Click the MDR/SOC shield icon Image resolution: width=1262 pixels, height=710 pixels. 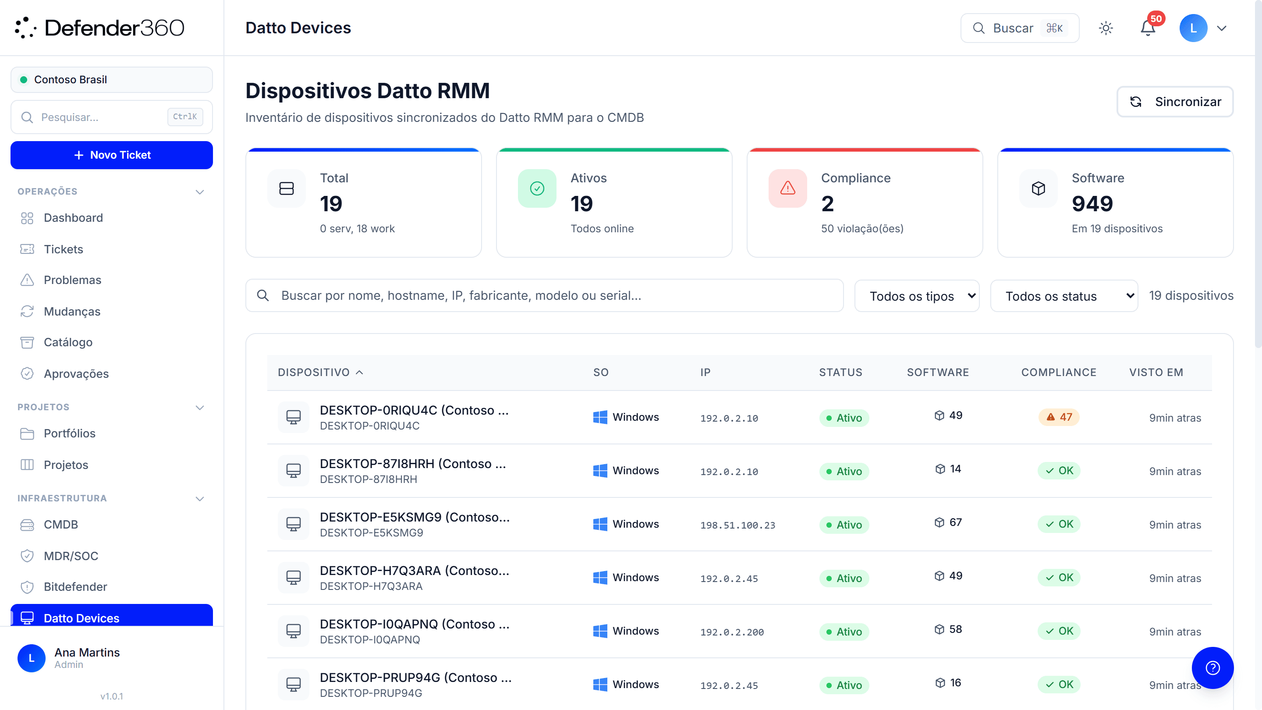click(27, 556)
